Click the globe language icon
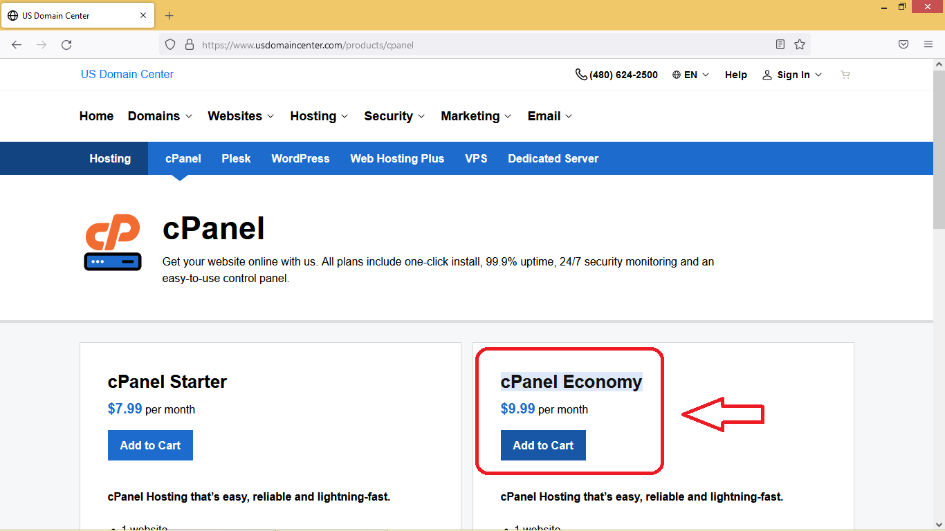This screenshot has height=531, width=945. pyautogui.click(x=677, y=75)
